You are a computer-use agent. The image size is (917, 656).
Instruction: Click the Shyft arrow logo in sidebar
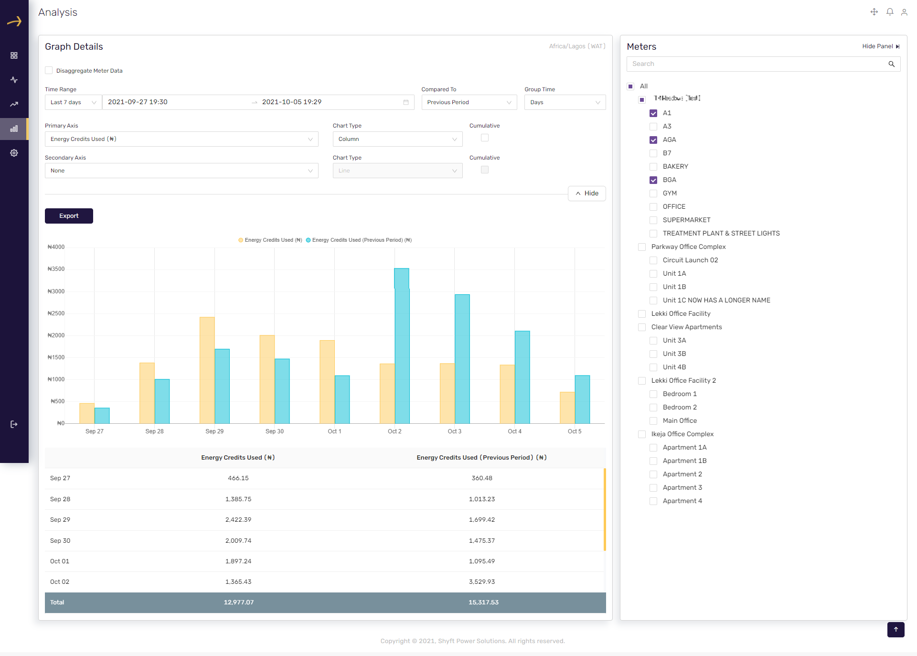pyautogui.click(x=14, y=21)
